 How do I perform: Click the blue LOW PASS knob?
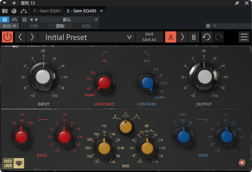(x=147, y=83)
